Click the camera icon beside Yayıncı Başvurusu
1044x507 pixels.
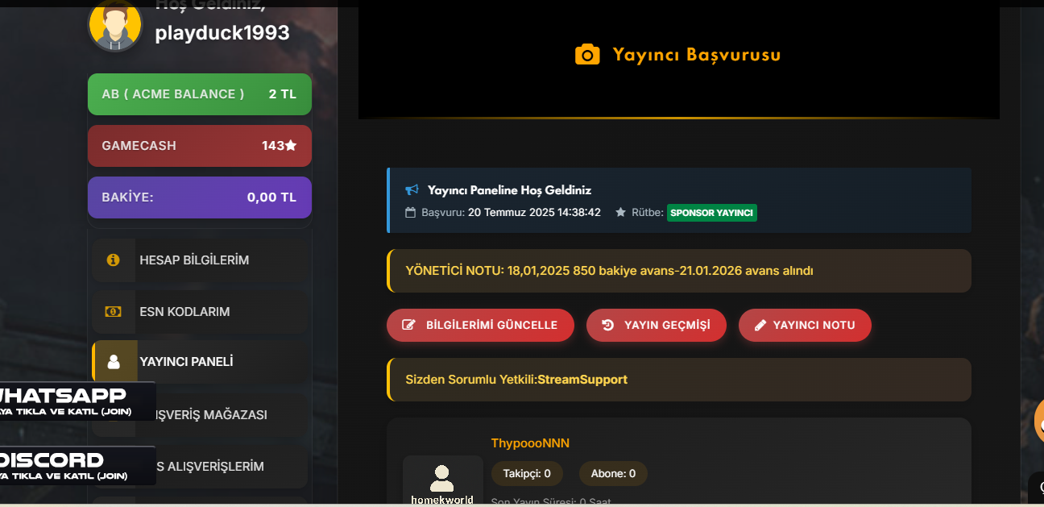(x=587, y=54)
